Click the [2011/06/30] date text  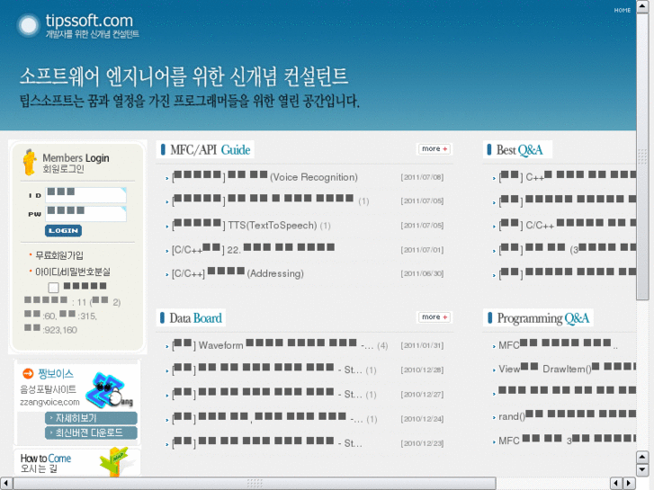[422, 273]
